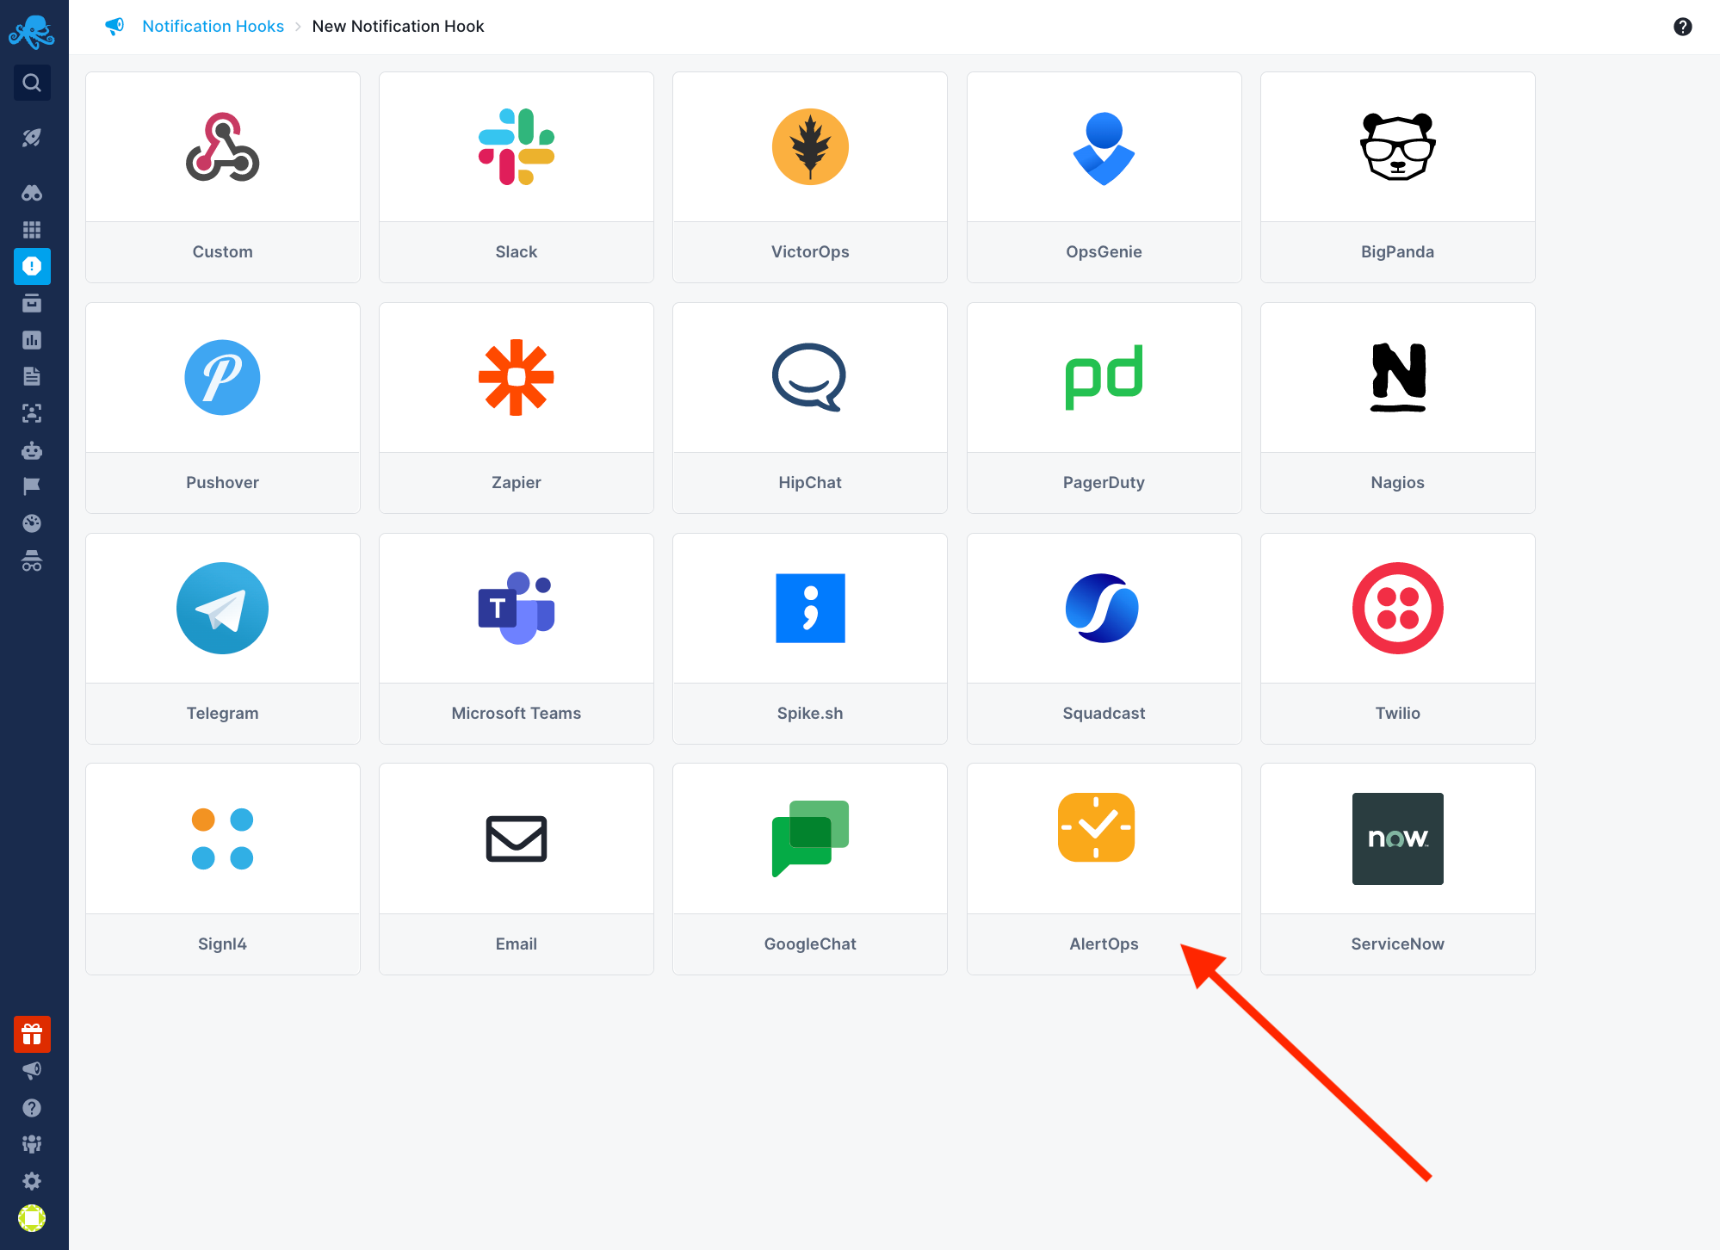Screen dimensions: 1720x1250
Task: Choose the Slack logo
Action: click(x=517, y=147)
